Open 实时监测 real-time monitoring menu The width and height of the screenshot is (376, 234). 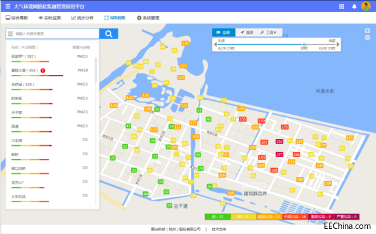click(50, 18)
